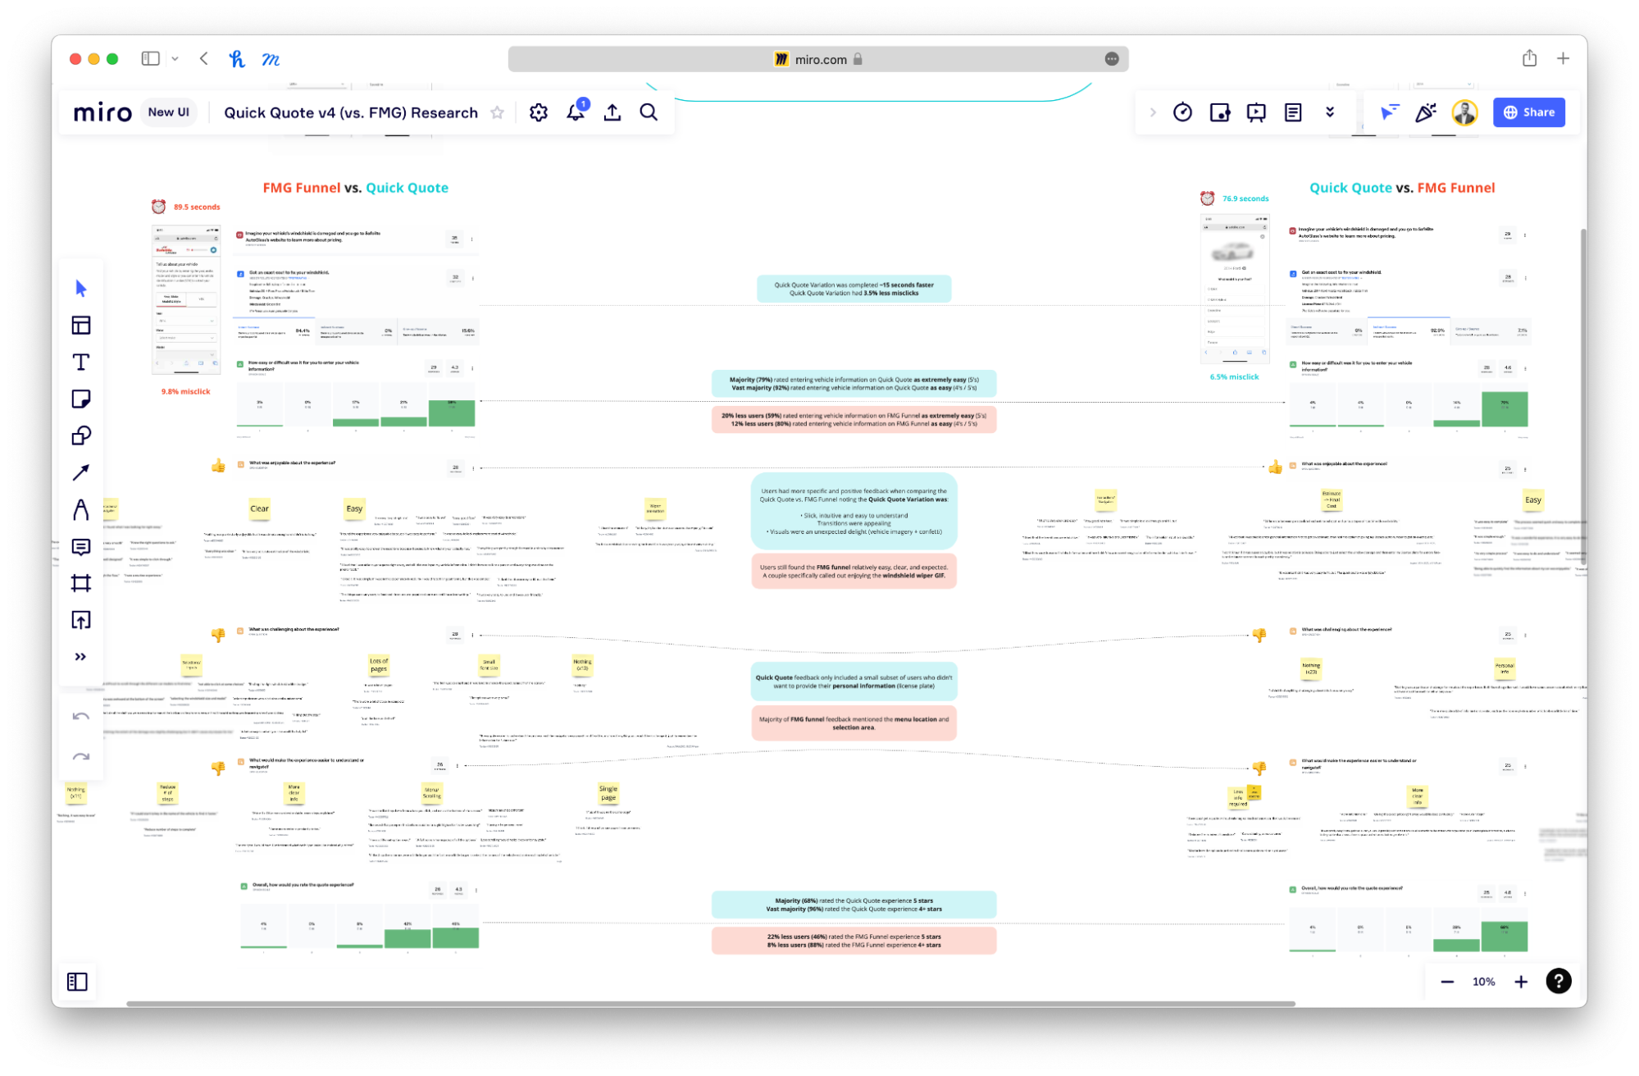Viewport: 1639px width, 1076px height.
Task: Select 'Quick Quote vs. FMG Funnel' heading
Action: coord(1402,188)
